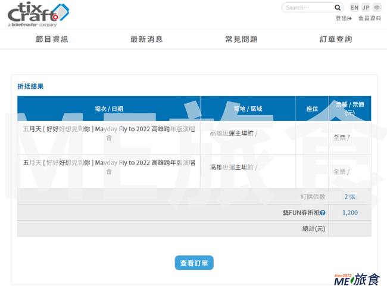Click second row Mayday event name
Image resolution: width=387 pixels, height=291 pixels.
click(x=109, y=167)
